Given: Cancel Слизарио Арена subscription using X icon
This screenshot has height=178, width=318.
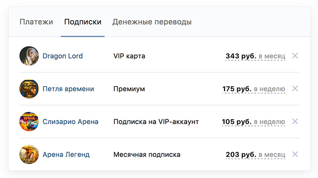Looking at the screenshot, I should (x=295, y=121).
